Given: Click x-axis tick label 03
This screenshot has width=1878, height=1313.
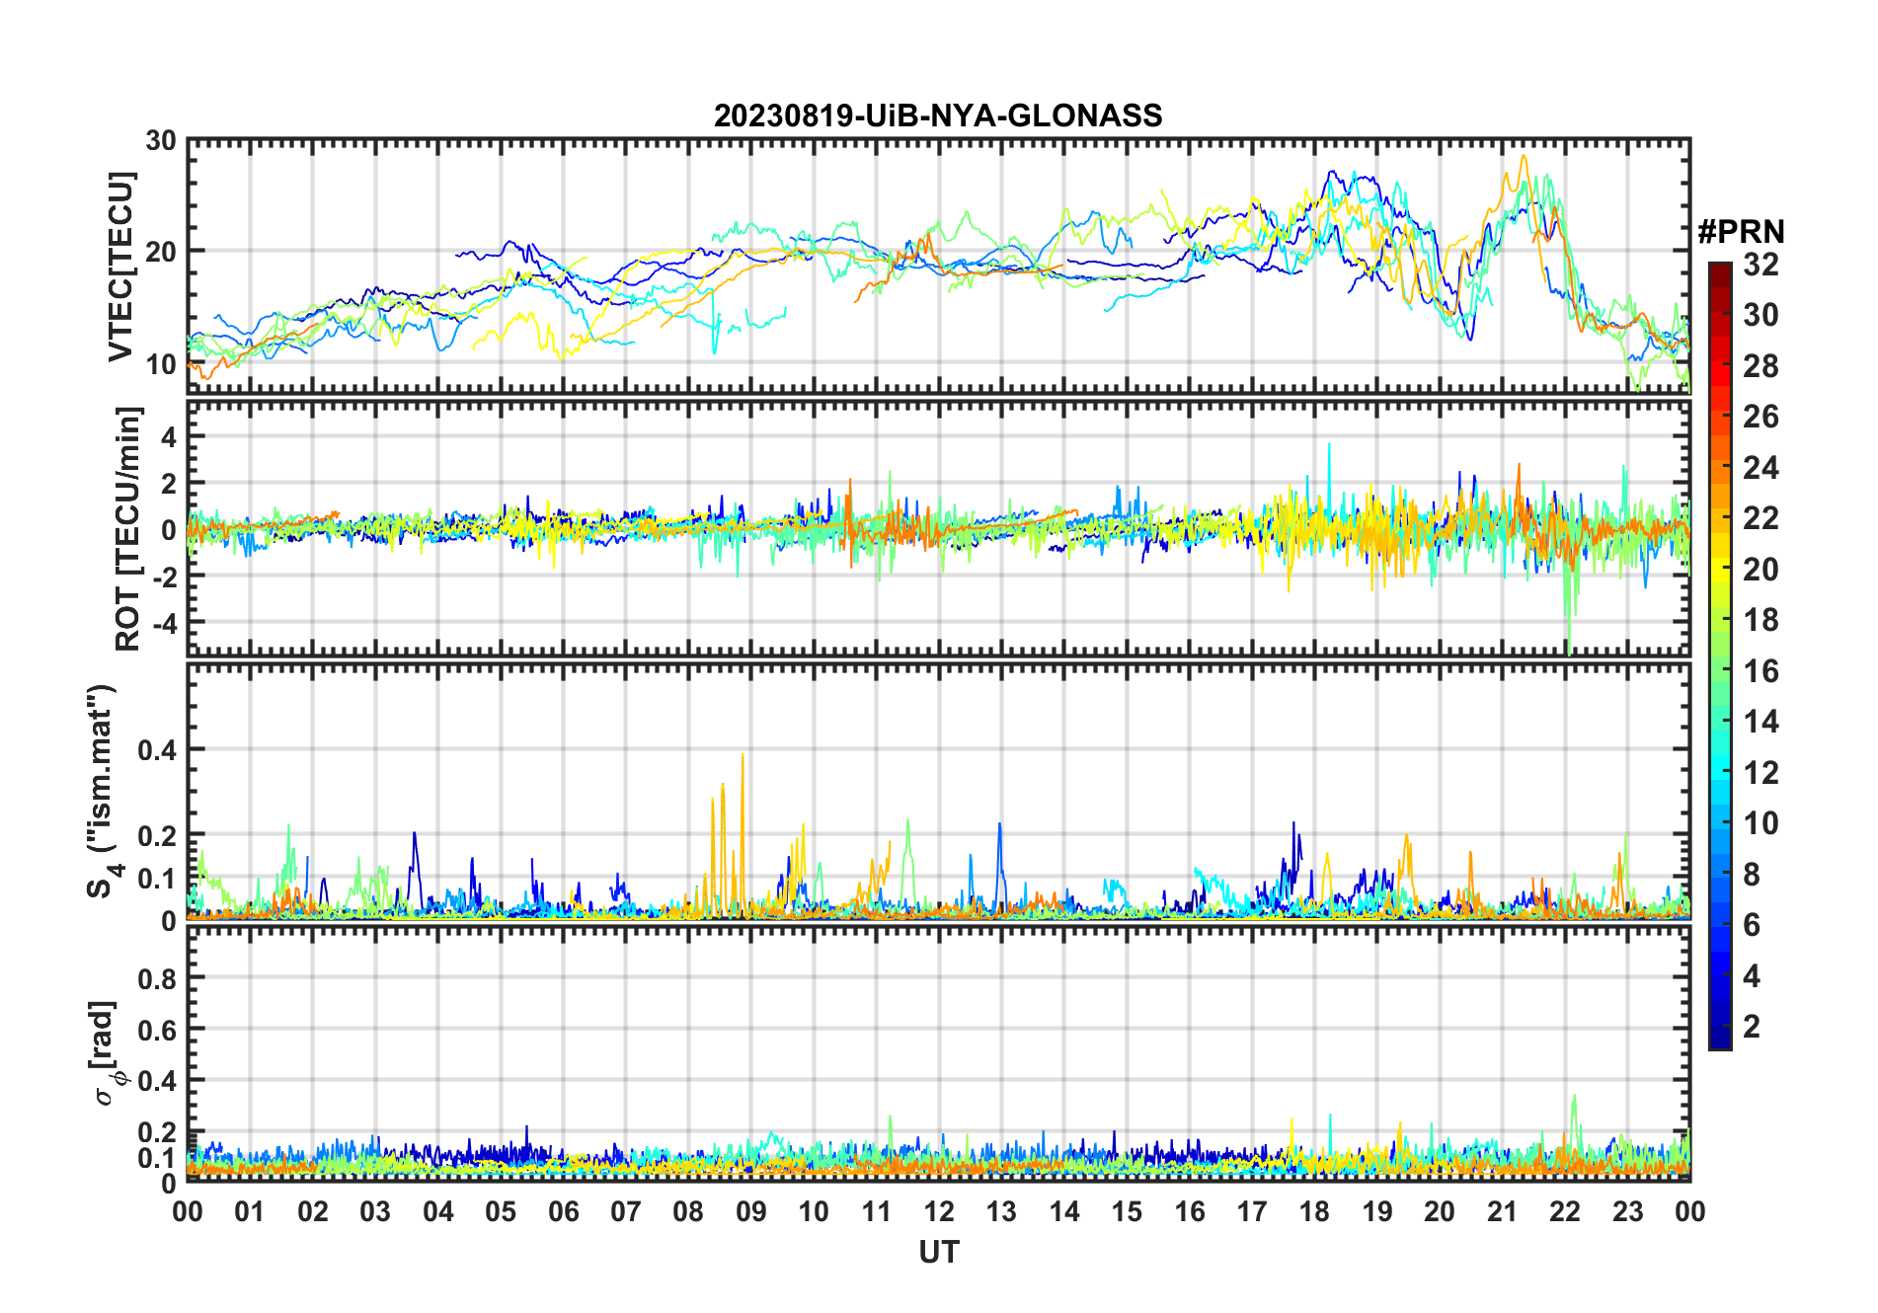Looking at the screenshot, I should (375, 1211).
